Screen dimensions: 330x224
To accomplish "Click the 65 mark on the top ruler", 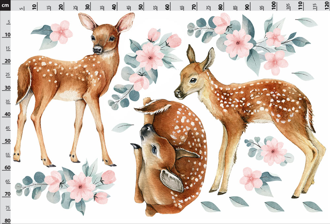I will coord(182,8).
